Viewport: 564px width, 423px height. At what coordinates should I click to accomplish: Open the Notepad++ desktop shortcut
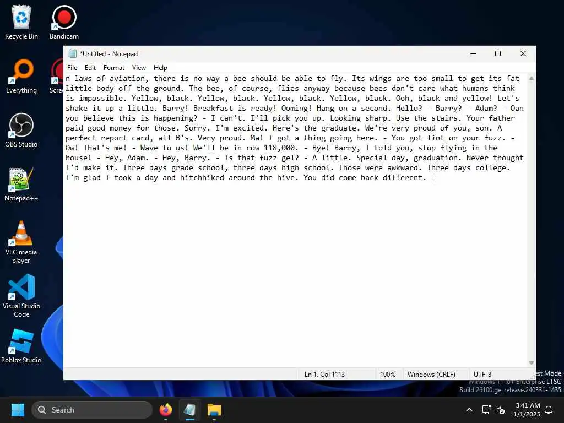[21, 184]
